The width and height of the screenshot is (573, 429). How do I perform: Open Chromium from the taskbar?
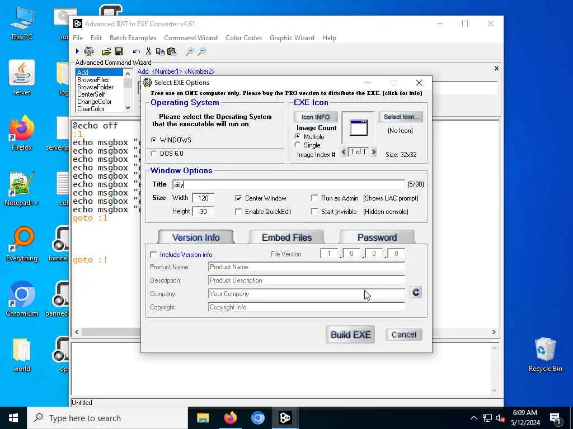point(257,418)
